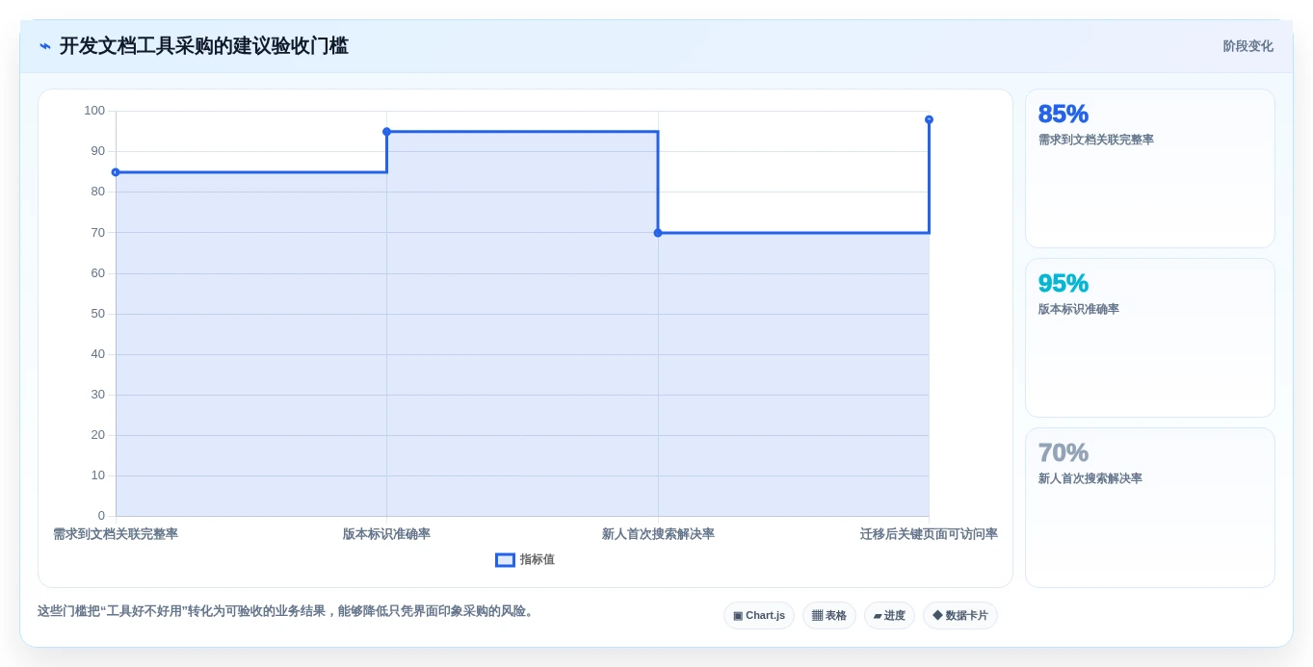The width and height of the screenshot is (1313, 667).
Task: Click the 阶段变化 label in header
Action: pyautogui.click(x=1247, y=46)
